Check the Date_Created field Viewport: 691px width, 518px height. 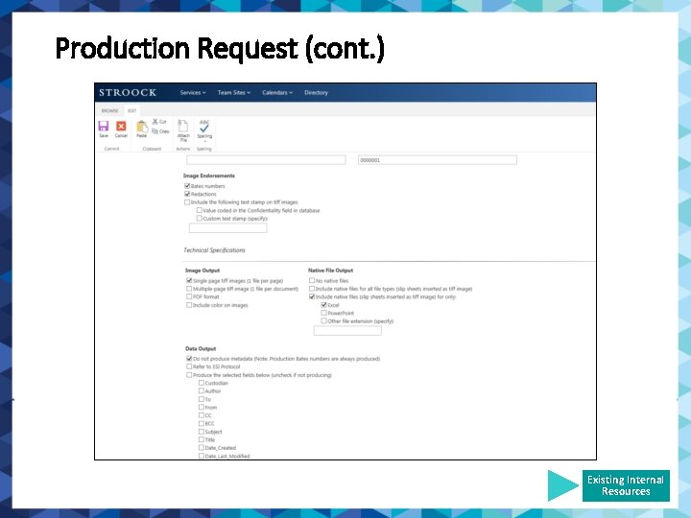[x=202, y=448]
